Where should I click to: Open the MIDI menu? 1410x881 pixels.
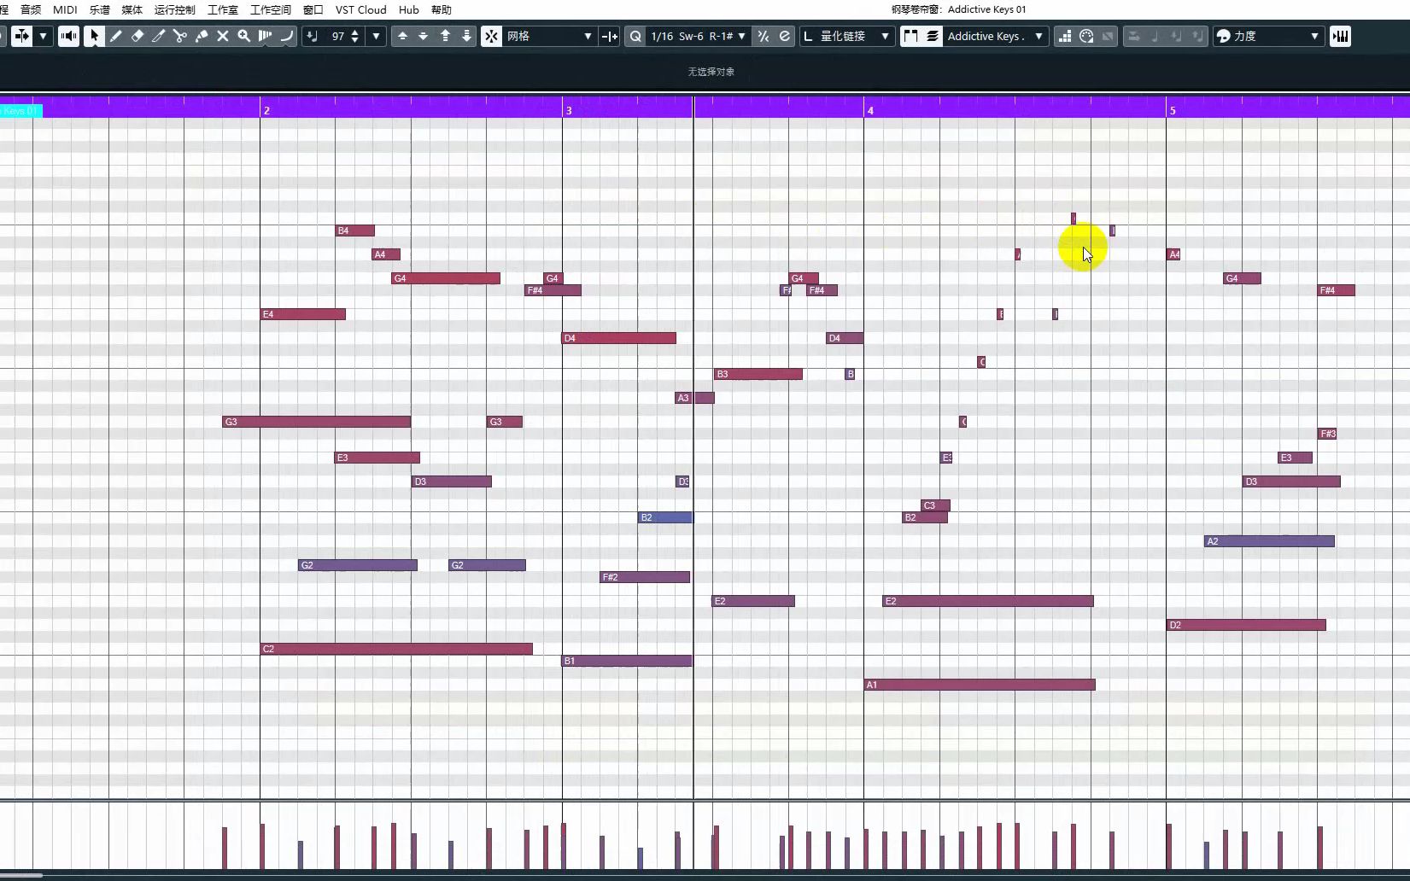[x=65, y=9]
